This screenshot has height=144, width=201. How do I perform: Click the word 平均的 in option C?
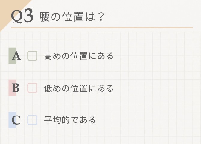tap(57, 120)
